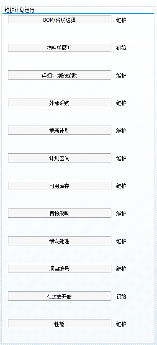The image size is (157, 345).
Task: Click the 项目编号 button
Action: click(59, 268)
